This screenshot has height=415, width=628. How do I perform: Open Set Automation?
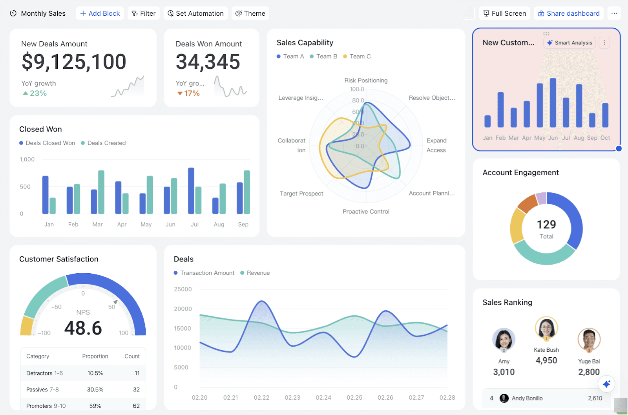(195, 13)
